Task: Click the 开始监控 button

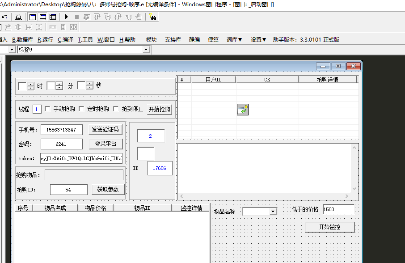Action: pos(330,227)
